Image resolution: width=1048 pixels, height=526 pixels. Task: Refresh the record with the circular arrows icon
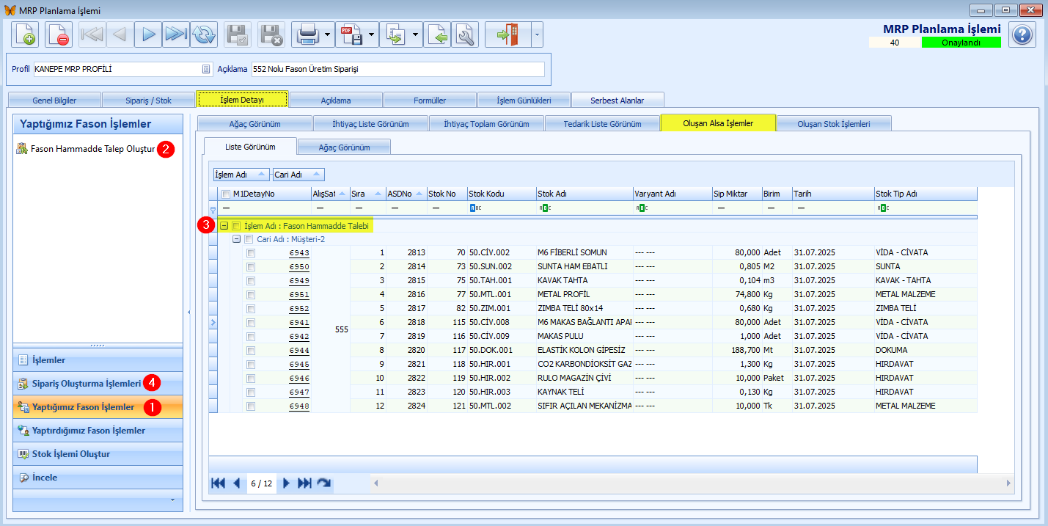coord(204,34)
